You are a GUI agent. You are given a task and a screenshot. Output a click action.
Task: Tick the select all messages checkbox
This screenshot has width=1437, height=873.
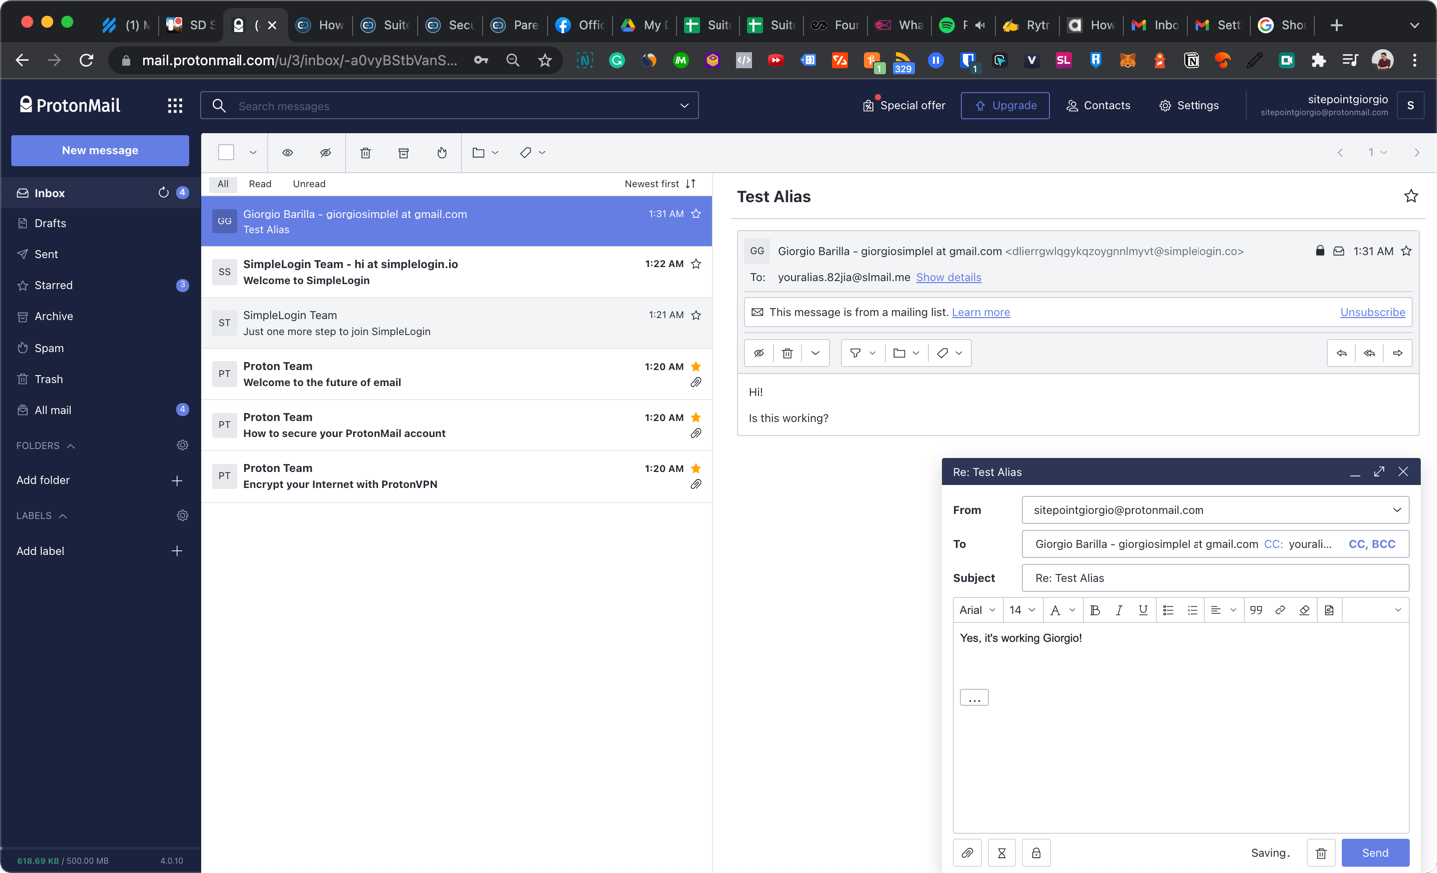tap(226, 153)
